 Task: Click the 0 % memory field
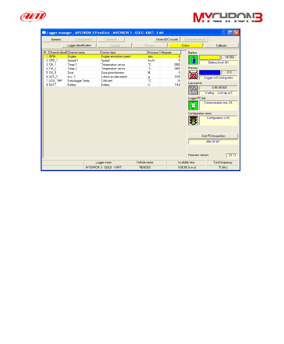pyautogui.click(x=229, y=72)
